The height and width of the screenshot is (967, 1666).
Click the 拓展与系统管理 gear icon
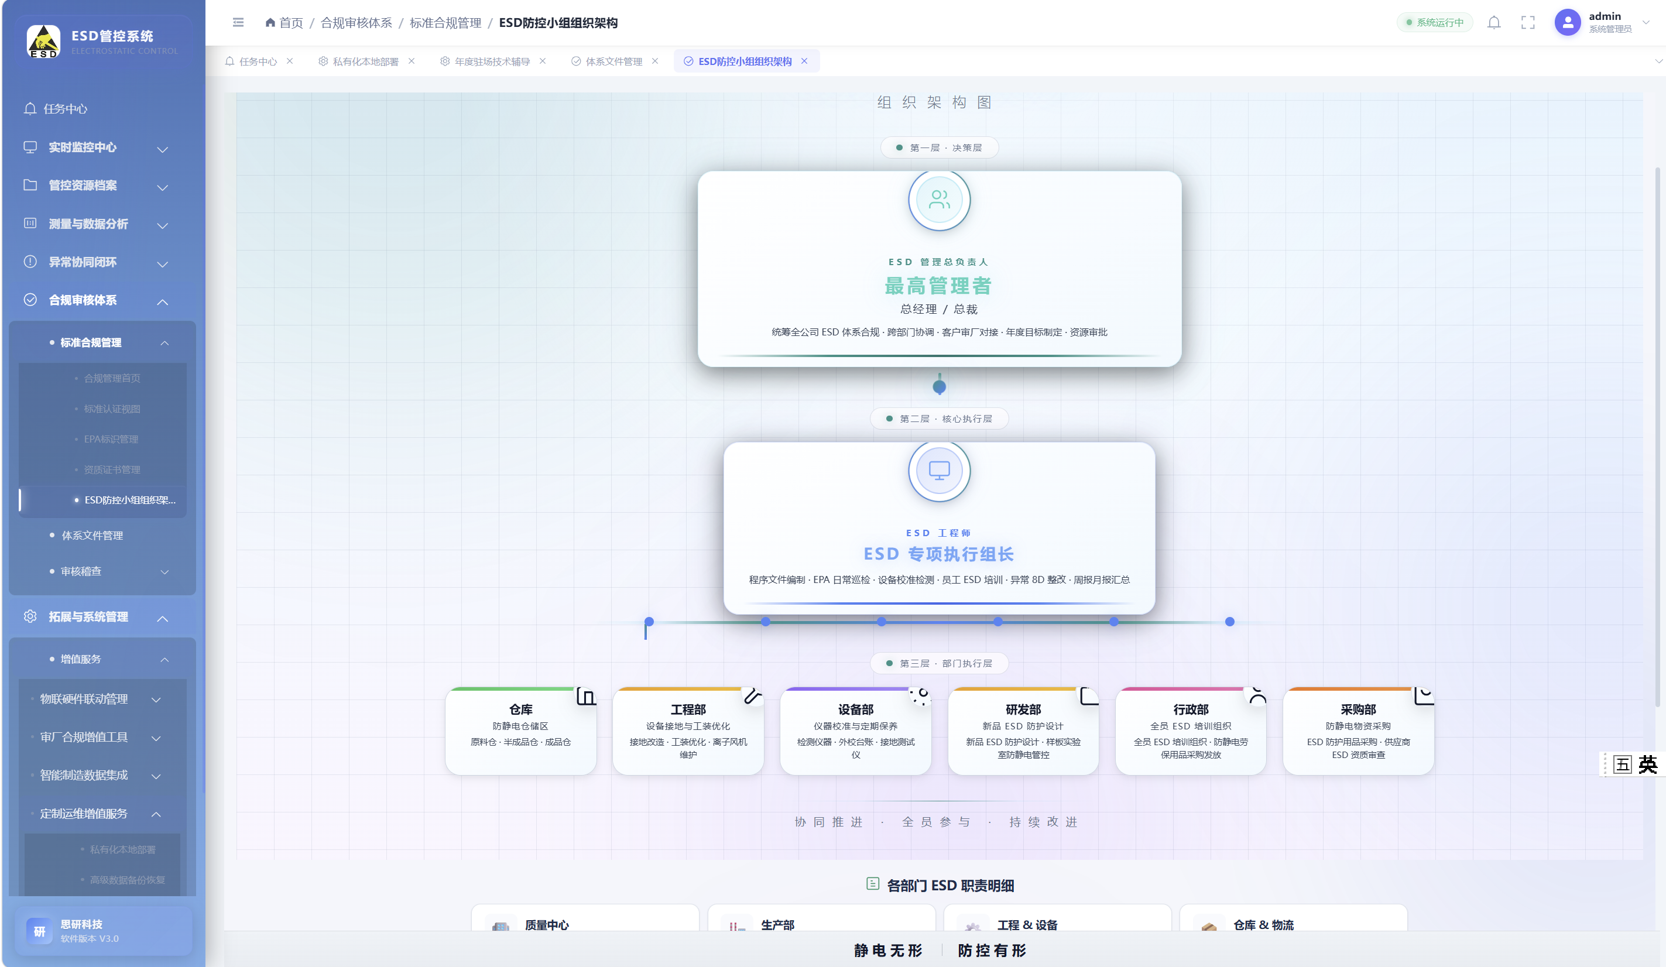tap(30, 616)
